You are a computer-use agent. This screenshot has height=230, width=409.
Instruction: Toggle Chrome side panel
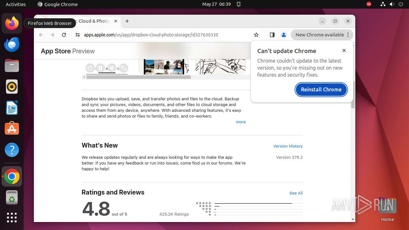click(x=272, y=35)
